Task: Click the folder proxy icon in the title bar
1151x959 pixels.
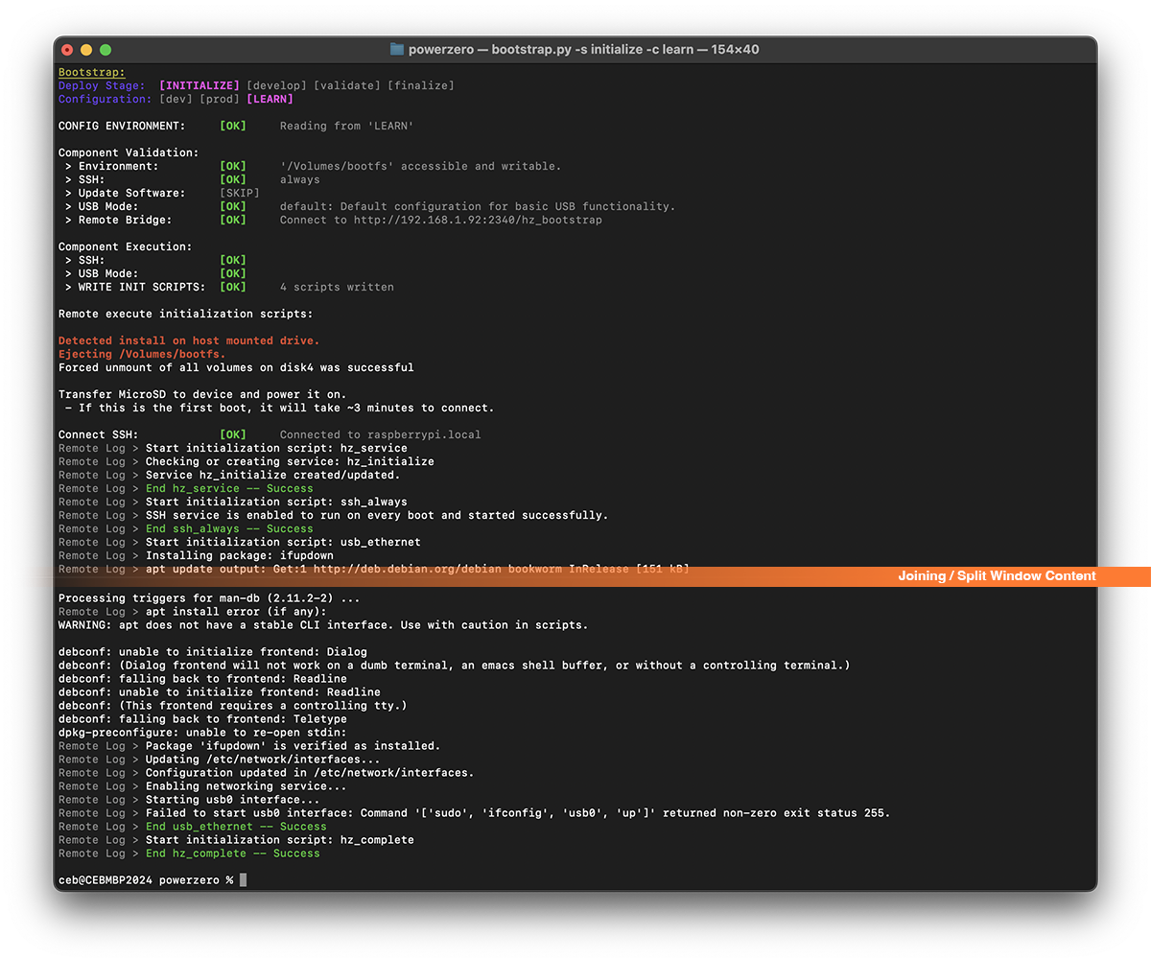Action: pos(396,49)
